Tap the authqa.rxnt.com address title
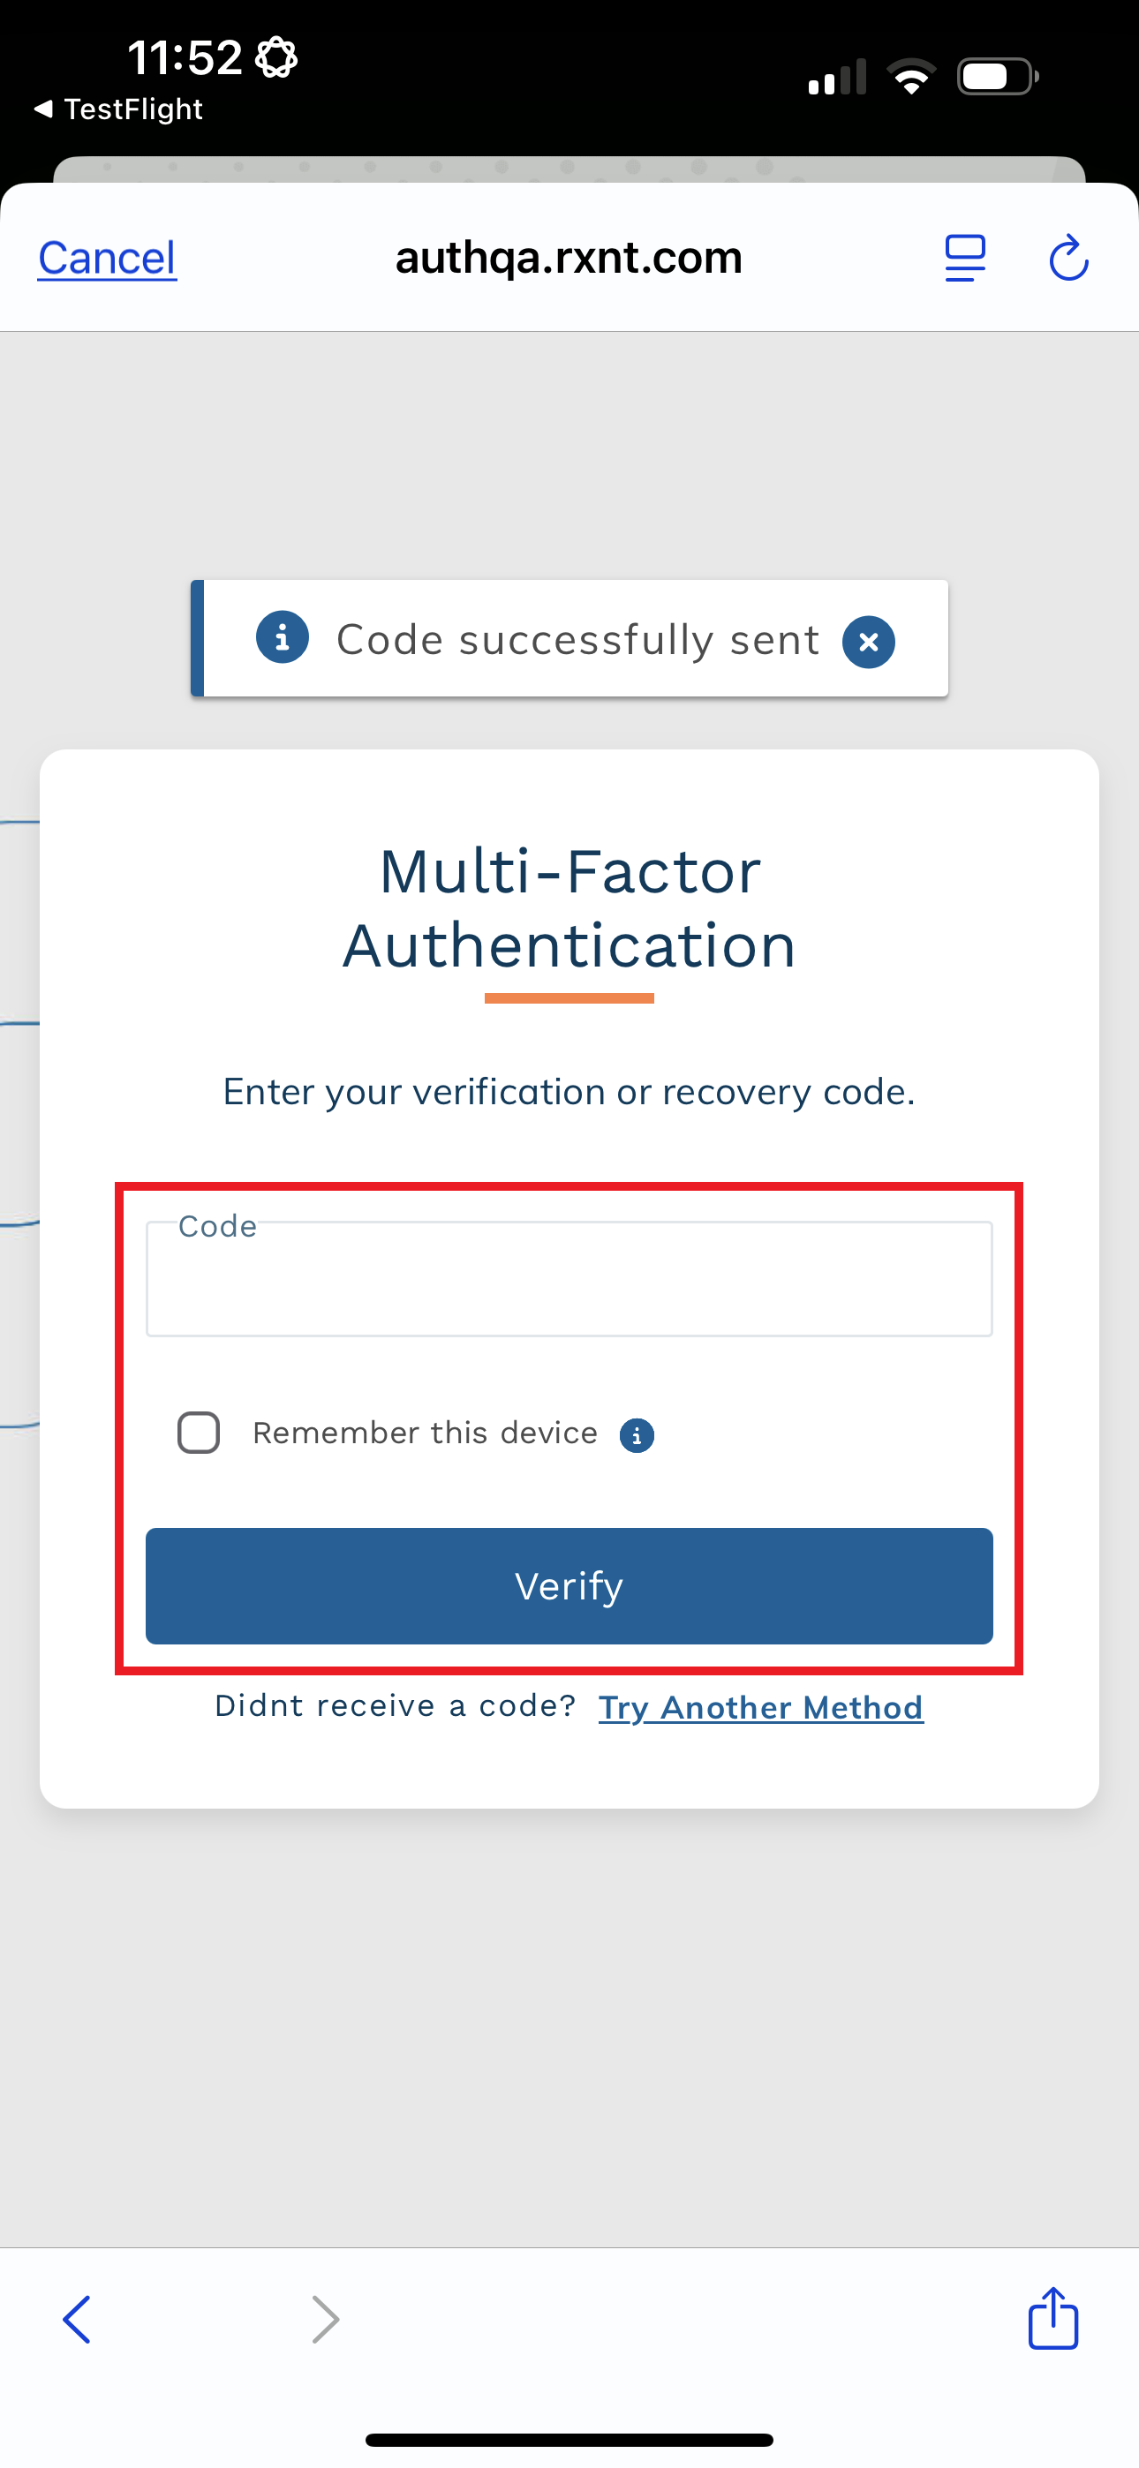The width and height of the screenshot is (1139, 2468). [569, 258]
